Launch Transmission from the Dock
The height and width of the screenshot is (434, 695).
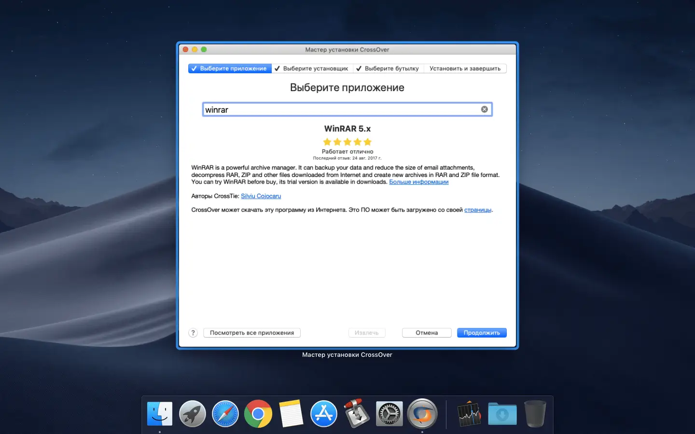357,414
